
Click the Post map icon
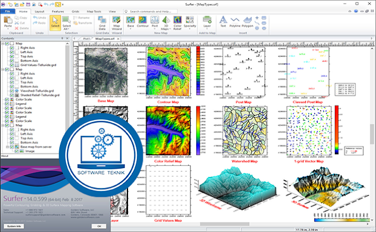tap(155, 20)
